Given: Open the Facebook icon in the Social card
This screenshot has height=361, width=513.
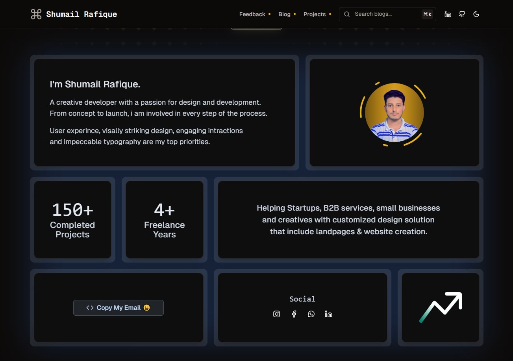Looking at the screenshot, I should coord(294,314).
